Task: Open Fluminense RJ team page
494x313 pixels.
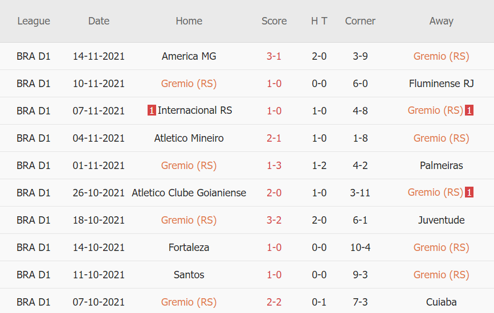Action: (x=441, y=84)
